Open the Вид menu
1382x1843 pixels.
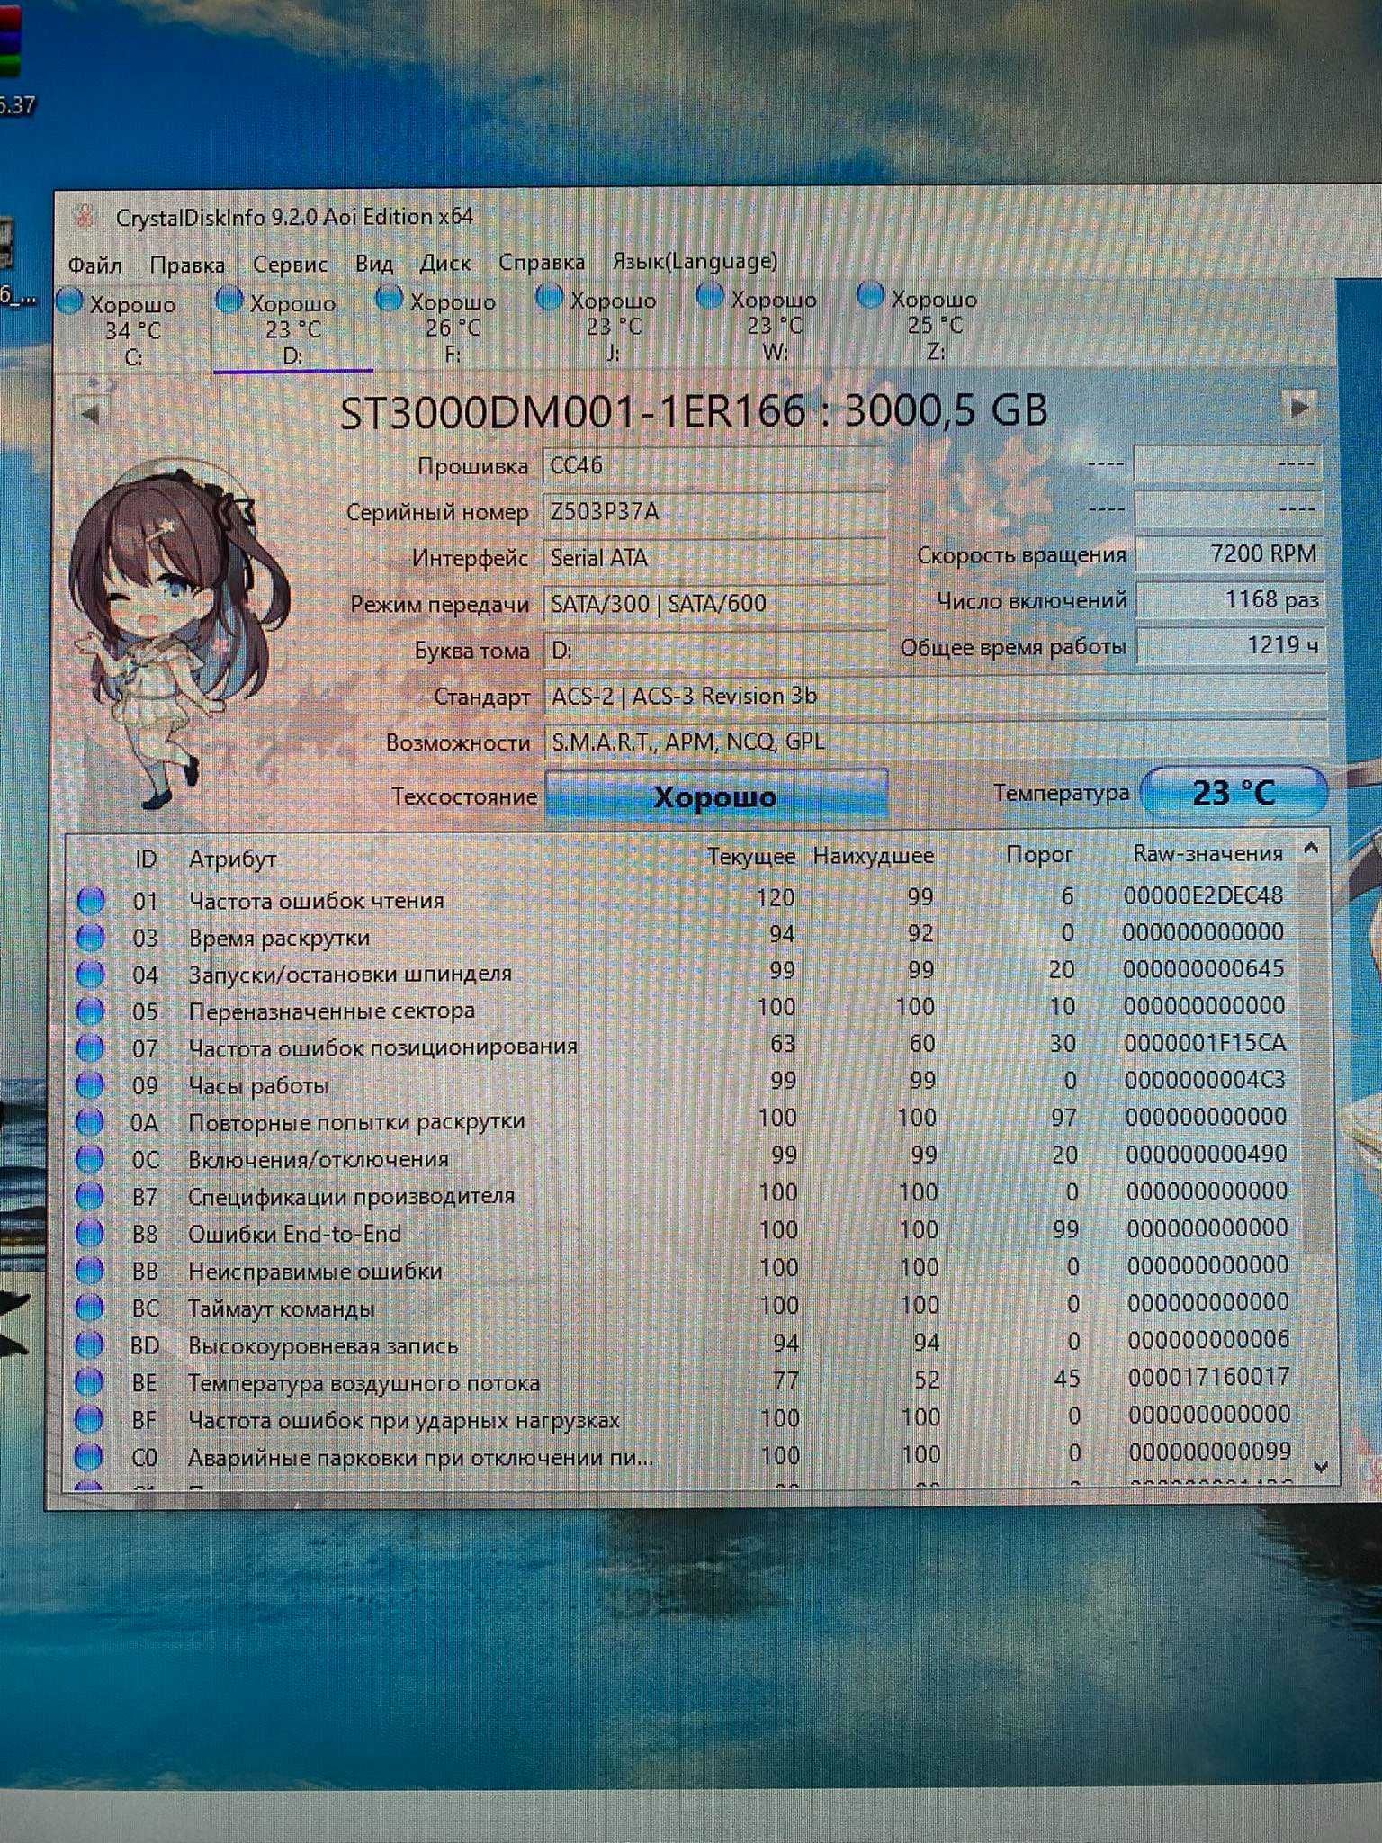[x=374, y=264]
